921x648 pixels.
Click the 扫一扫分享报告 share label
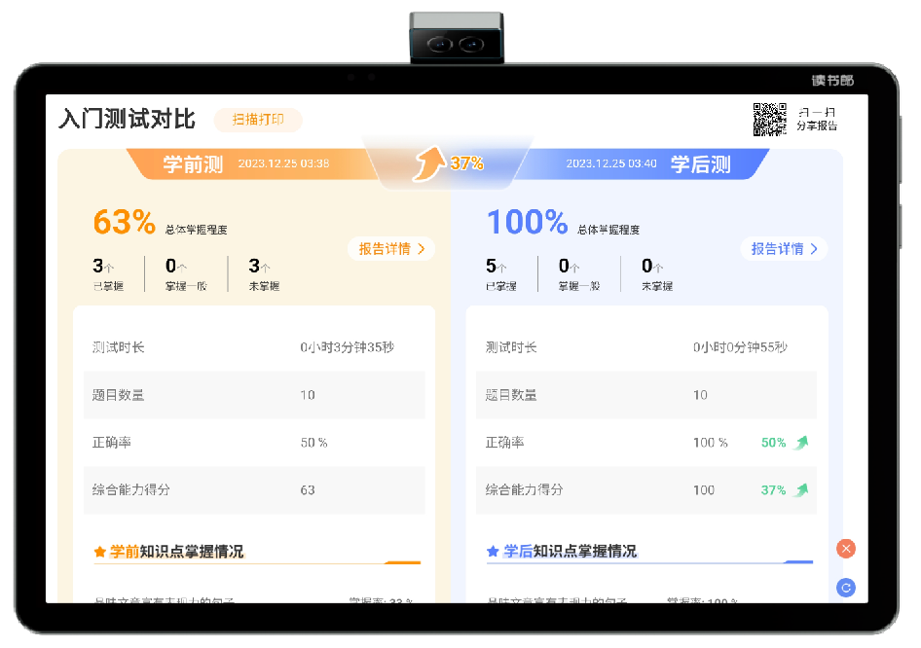pyautogui.click(x=816, y=119)
